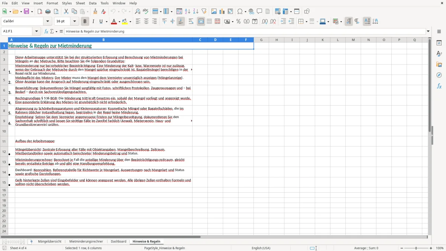Toggle AutoFilter funnel icon

(204, 12)
